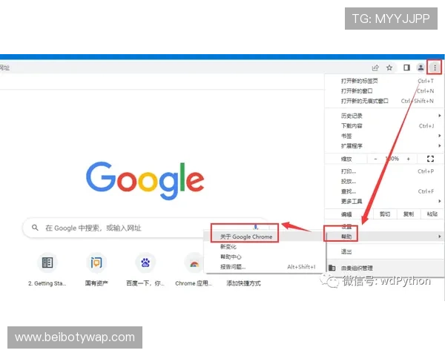Click the profile avatar icon
Screen dimensions: 445x356
(421, 67)
